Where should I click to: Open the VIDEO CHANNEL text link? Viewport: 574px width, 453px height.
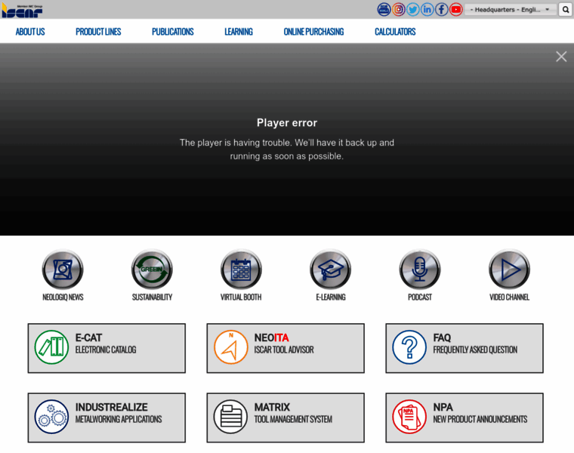coord(509,297)
